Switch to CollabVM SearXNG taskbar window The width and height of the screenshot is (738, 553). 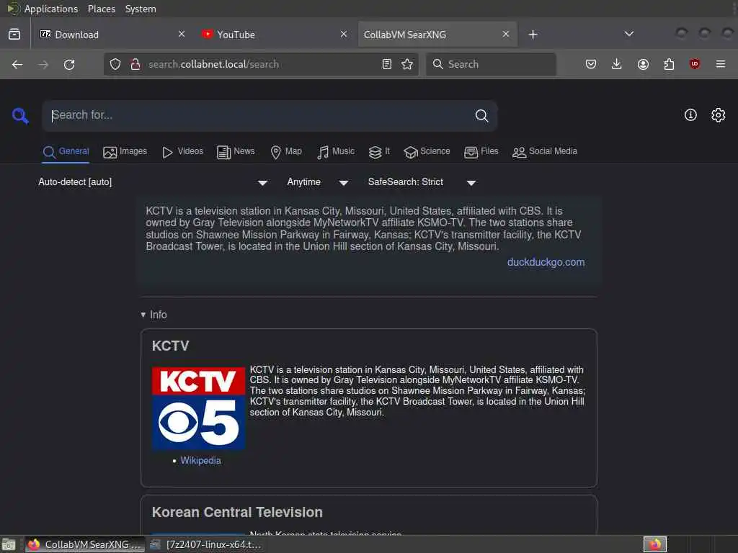pyautogui.click(x=85, y=544)
